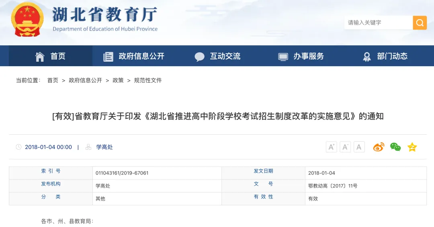The image size is (434, 227).
Task: Share article to Weibo
Action: point(379,147)
